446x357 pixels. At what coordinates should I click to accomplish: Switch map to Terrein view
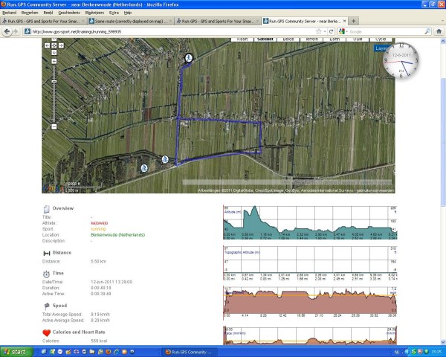(x=313, y=39)
